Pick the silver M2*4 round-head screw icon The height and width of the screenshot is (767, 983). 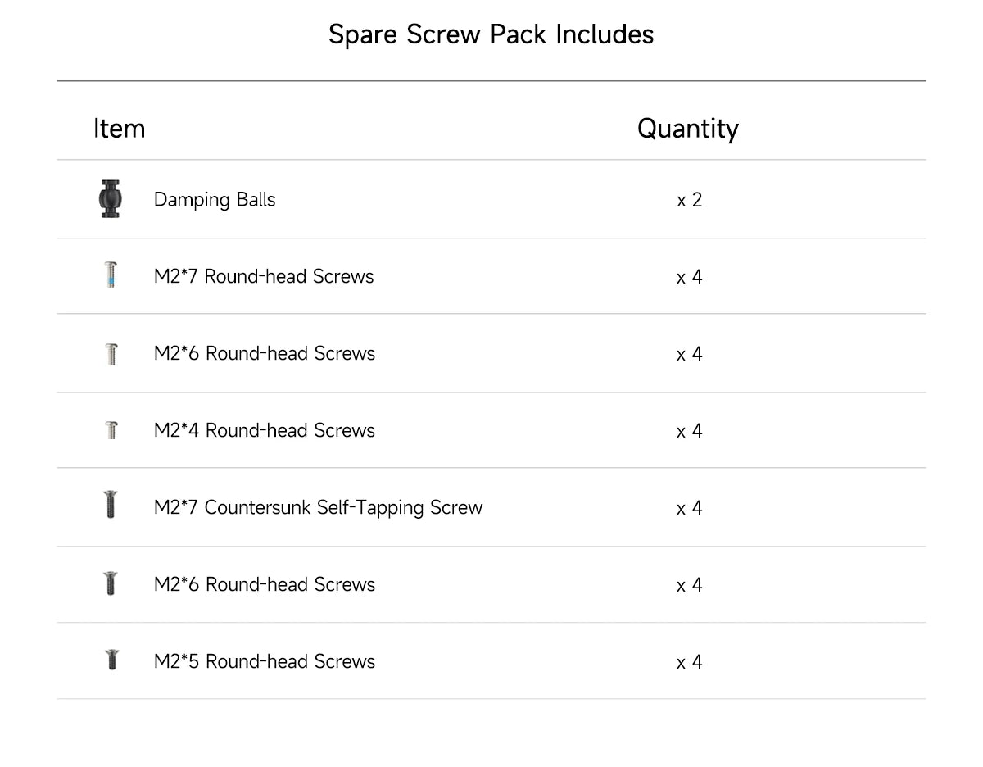[111, 429]
